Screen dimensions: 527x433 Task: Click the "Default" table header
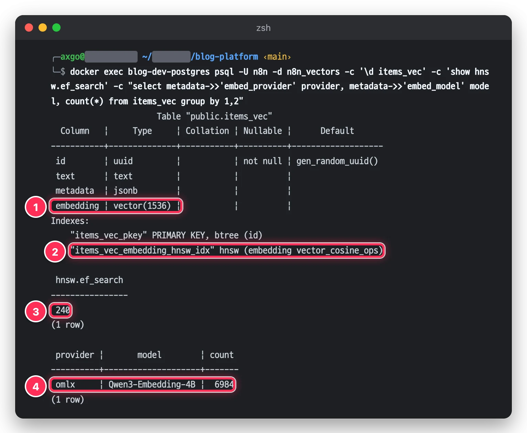pyautogui.click(x=337, y=131)
